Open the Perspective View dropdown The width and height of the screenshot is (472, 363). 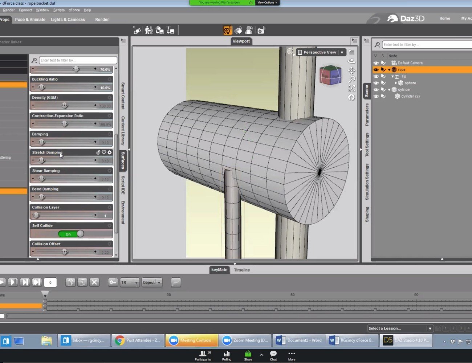pos(342,52)
